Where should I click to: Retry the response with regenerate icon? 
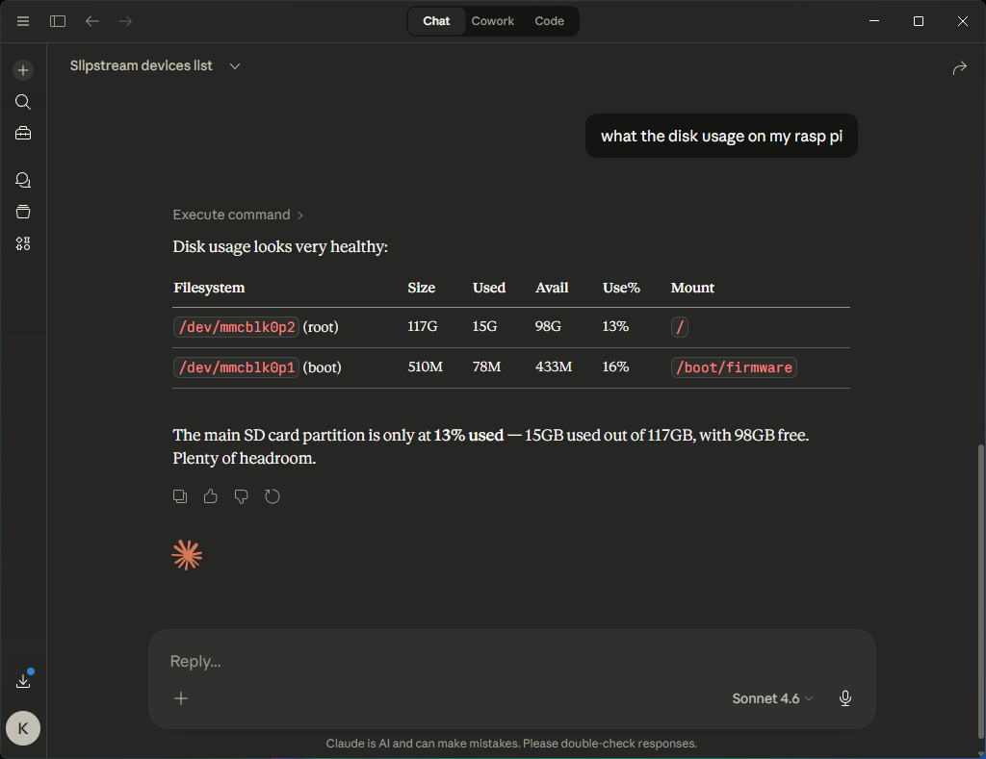[x=272, y=496]
